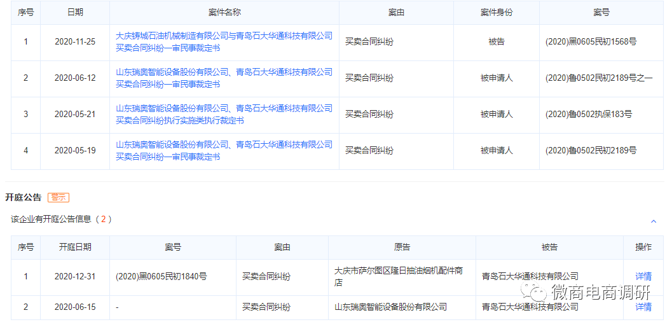Click the 被告 identity cell
Screen dimensions: 672x322
click(497, 42)
